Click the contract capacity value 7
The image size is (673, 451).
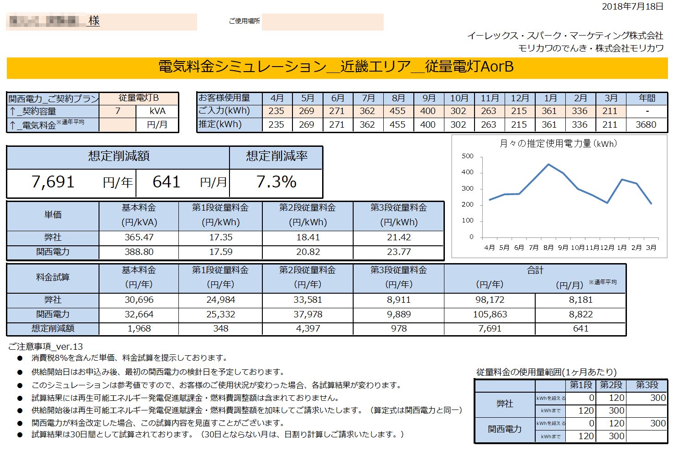click(x=118, y=111)
